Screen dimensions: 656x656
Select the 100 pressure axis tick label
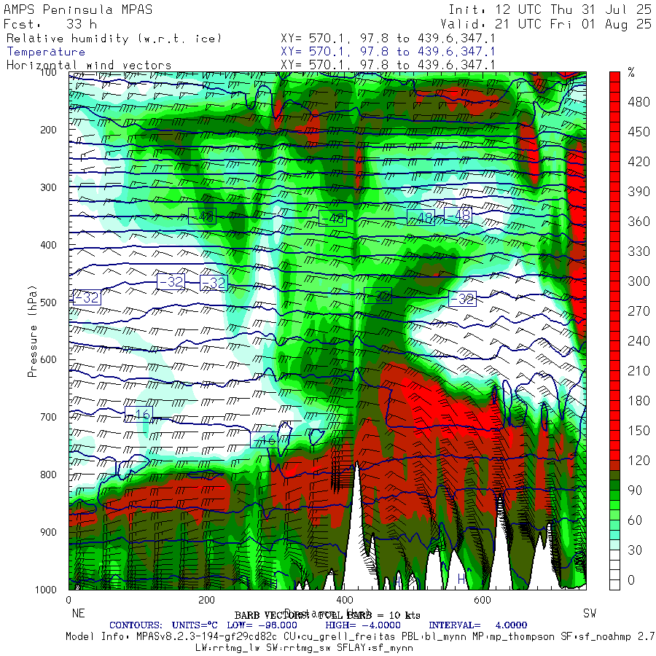tap(48, 72)
